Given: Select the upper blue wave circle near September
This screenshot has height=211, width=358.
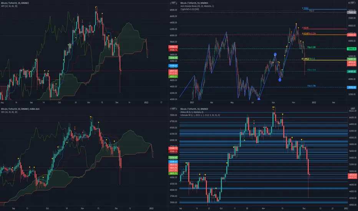Looking at the screenshot, I should [x=275, y=54].
